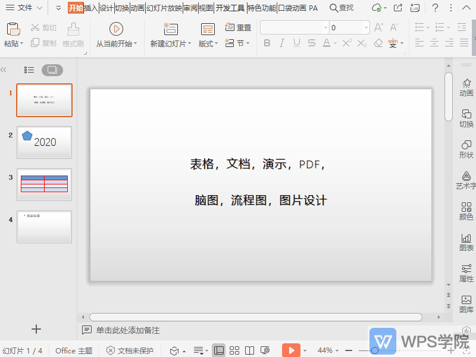Select slide 3 thumbnail in slide panel
This screenshot has height=357, width=476.
point(44,184)
